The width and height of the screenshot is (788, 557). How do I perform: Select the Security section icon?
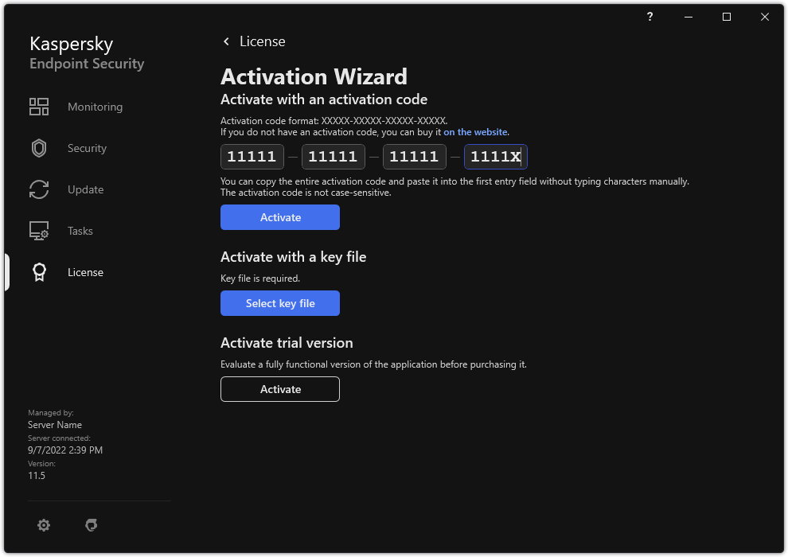39,148
